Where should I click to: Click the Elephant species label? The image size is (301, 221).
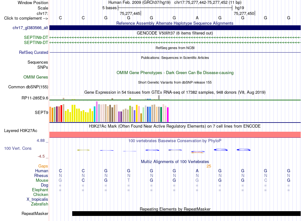point(40,190)
